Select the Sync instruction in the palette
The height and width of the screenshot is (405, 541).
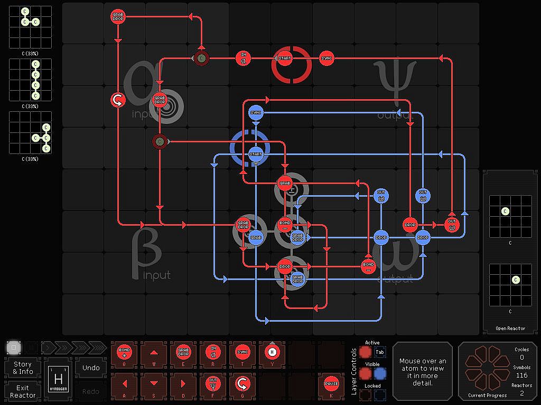242,352
